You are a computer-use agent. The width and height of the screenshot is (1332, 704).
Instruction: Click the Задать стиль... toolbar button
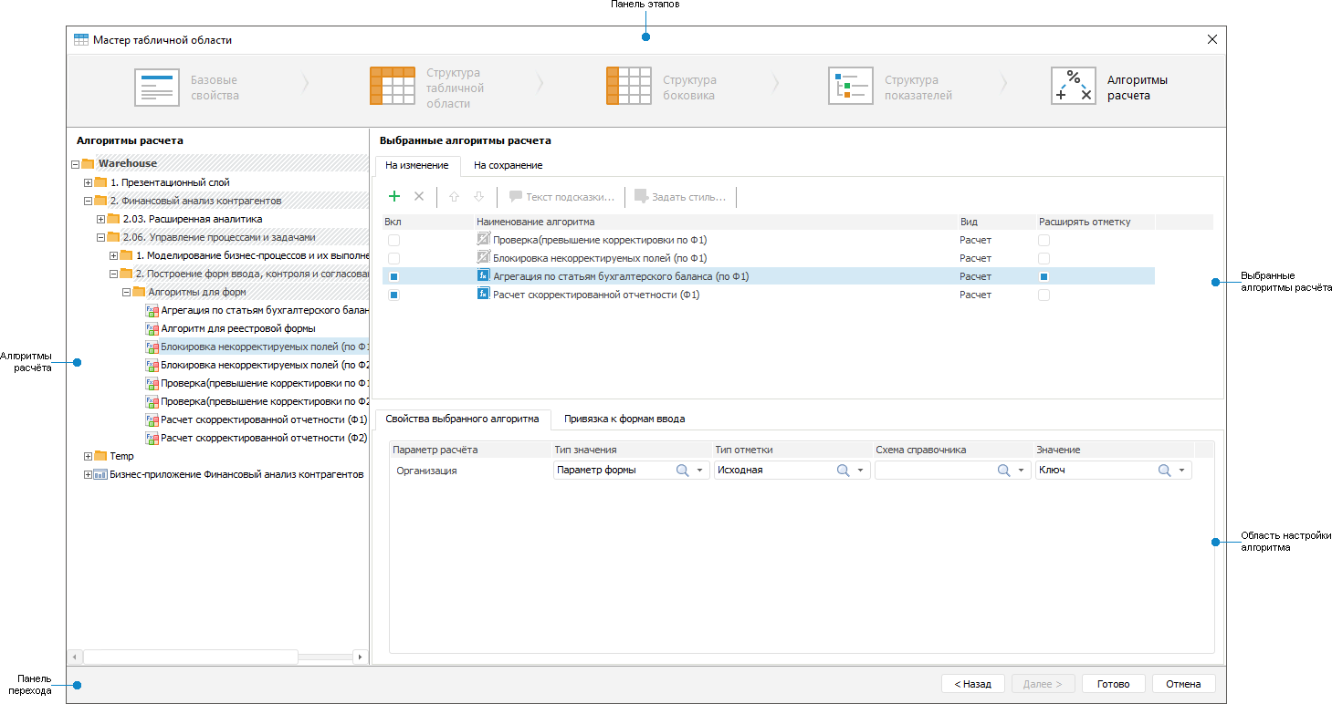click(x=680, y=196)
